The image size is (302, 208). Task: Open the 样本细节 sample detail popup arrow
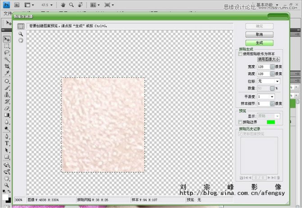tap(272, 104)
